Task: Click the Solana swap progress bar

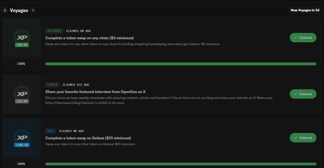Action: tap(181, 164)
